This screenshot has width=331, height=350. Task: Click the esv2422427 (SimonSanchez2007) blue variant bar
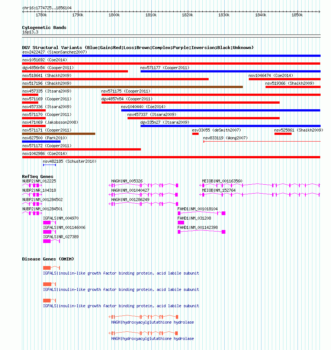171,56
